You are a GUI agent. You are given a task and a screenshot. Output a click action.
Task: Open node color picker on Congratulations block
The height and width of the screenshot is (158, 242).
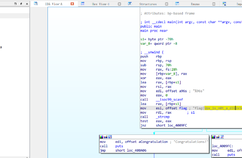[101, 137]
